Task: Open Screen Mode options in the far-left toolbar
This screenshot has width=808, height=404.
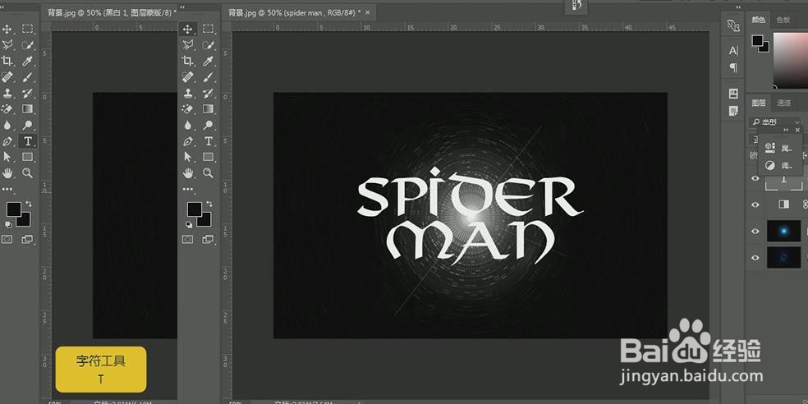Action: [x=27, y=239]
